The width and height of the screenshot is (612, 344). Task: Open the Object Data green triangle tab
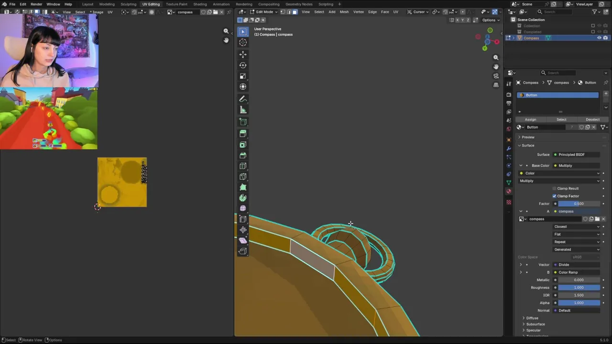point(509,182)
